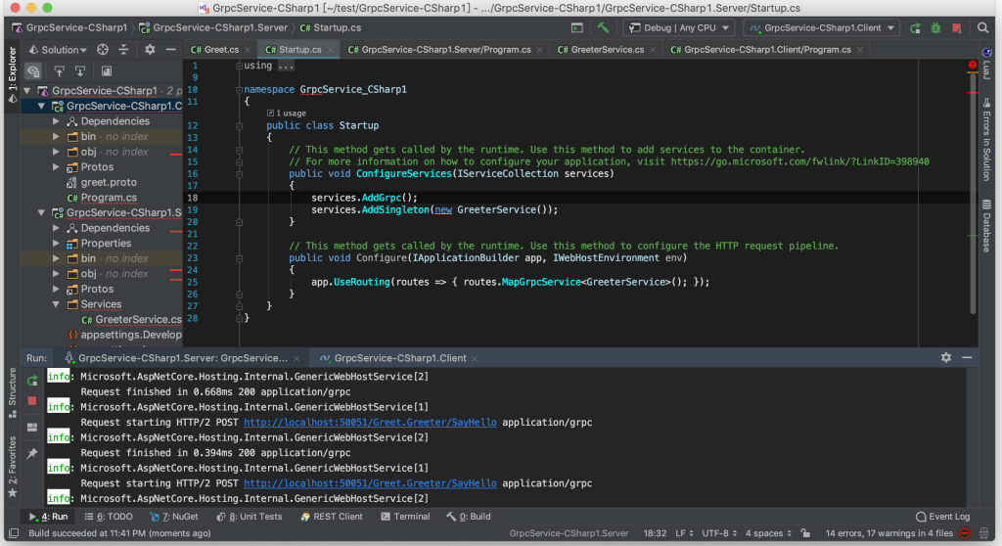The width and height of the screenshot is (1002, 546).
Task: Open GrpcService-CSharp1.Client run configuration dropdown
Action: [x=822, y=27]
